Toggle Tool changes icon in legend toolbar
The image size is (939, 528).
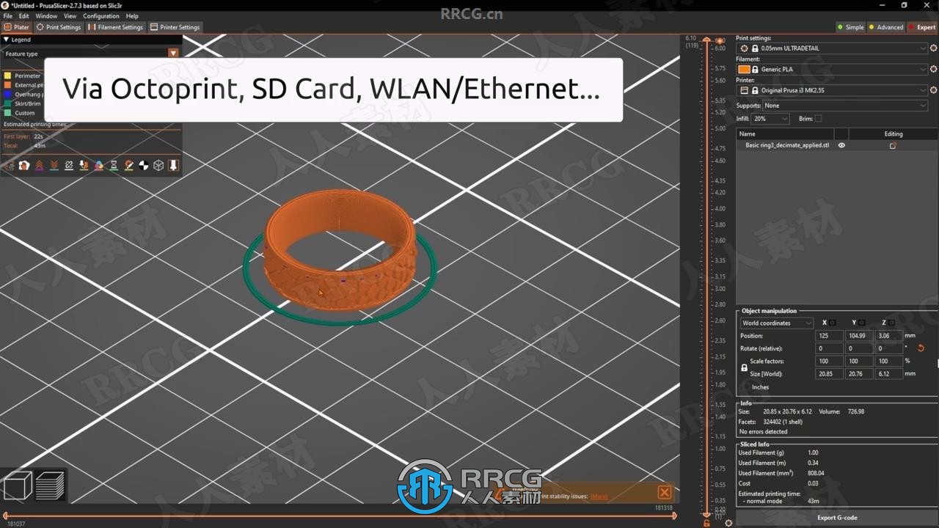(84, 165)
